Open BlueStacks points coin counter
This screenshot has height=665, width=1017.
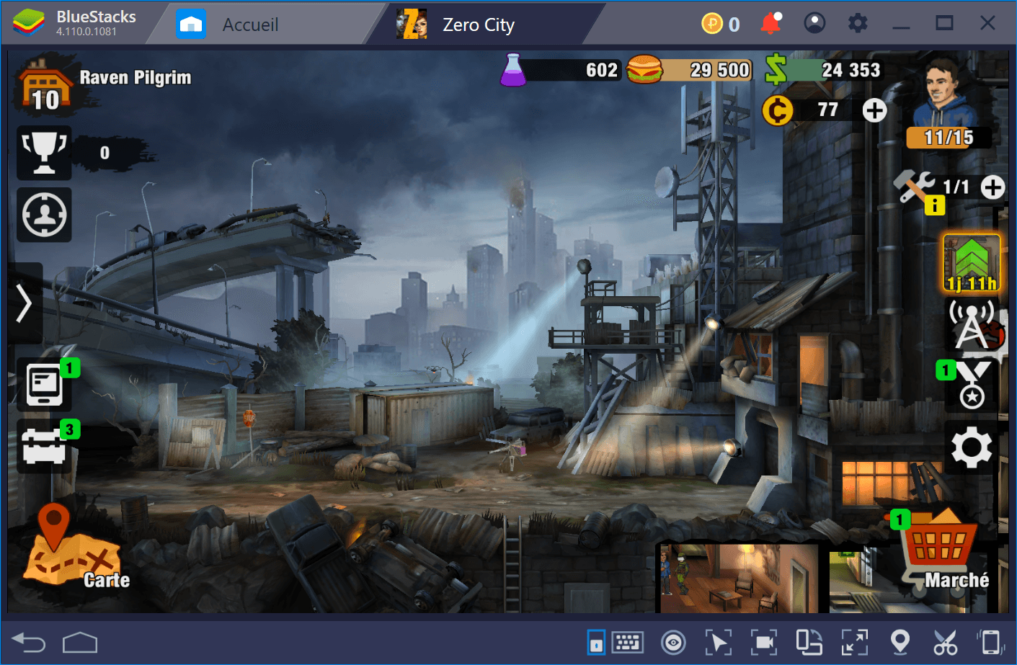click(x=721, y=24)
